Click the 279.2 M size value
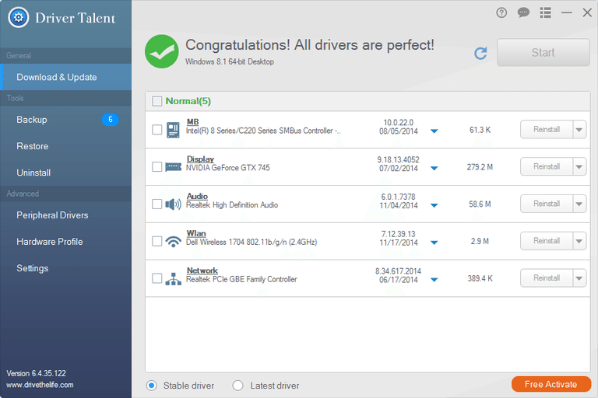The height and width of the screenshot is (398, 598). (480, 167)
